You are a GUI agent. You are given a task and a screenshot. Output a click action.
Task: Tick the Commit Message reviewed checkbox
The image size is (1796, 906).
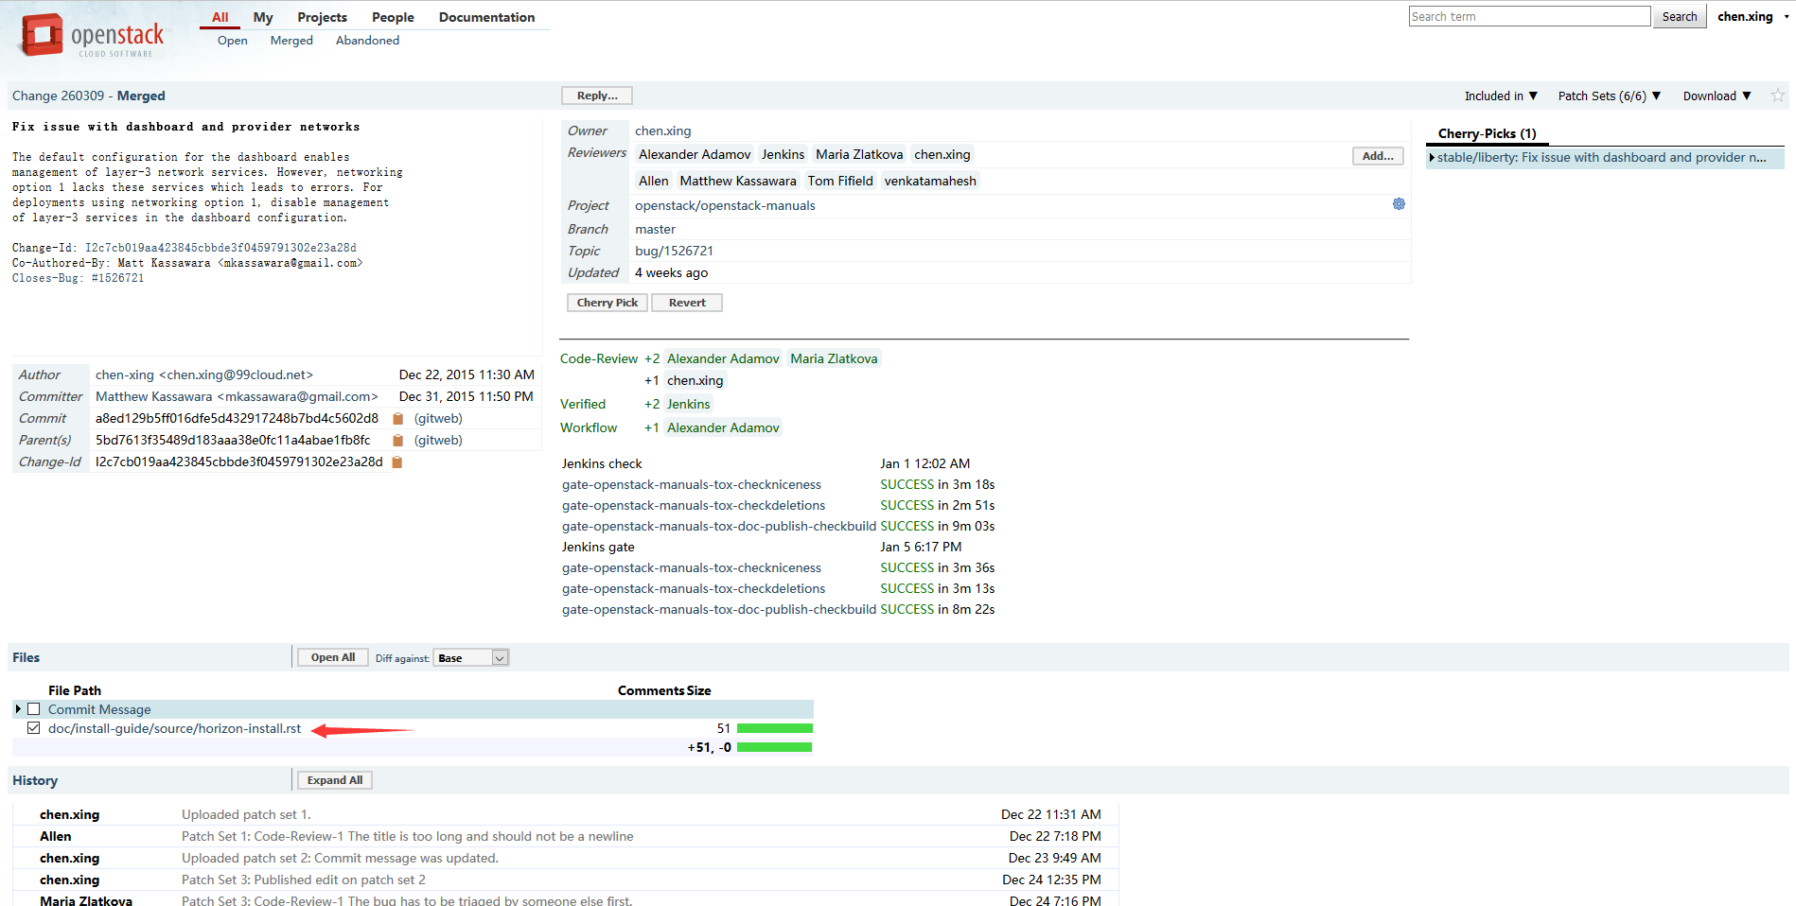pos(34,709)
